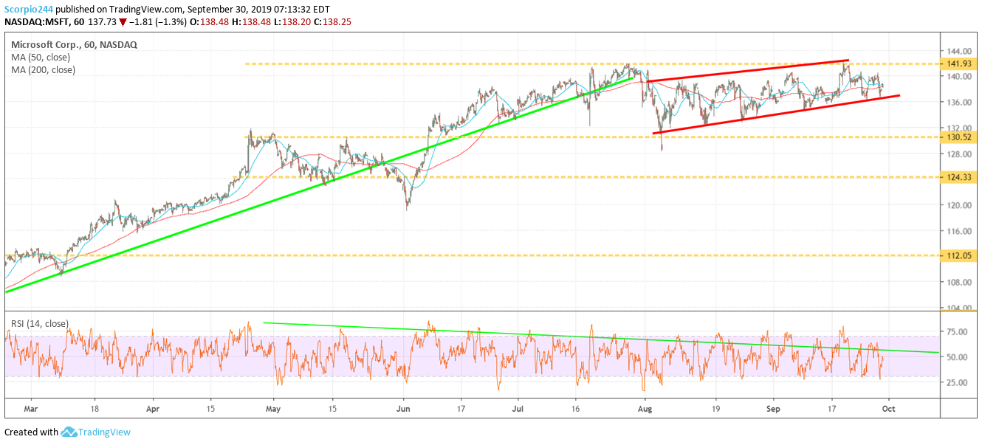Click the Aug label on the time axis
The height and width of the screenshot is (445, 982).
(645, 407)
